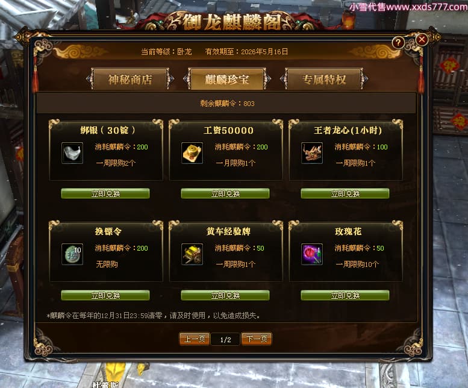
Task: Switch to the 神秘商店 tab
Action: click(x=130, y=79)
